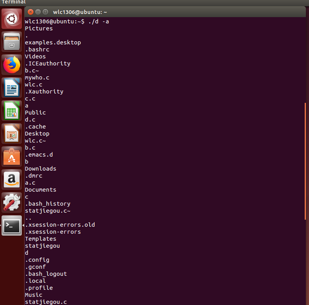This screenshot has height=305, width=309.
Task: Click the Videos entry
Action: click(x=35, y=56)
